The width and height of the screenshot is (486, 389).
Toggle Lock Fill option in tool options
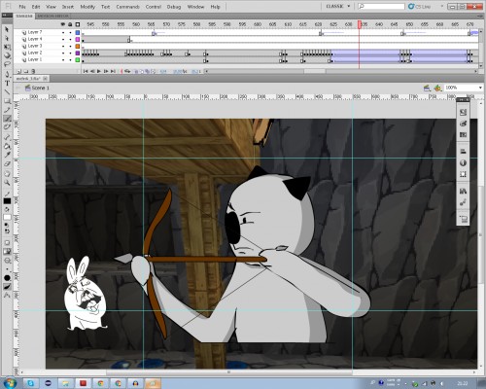(7, 252)
